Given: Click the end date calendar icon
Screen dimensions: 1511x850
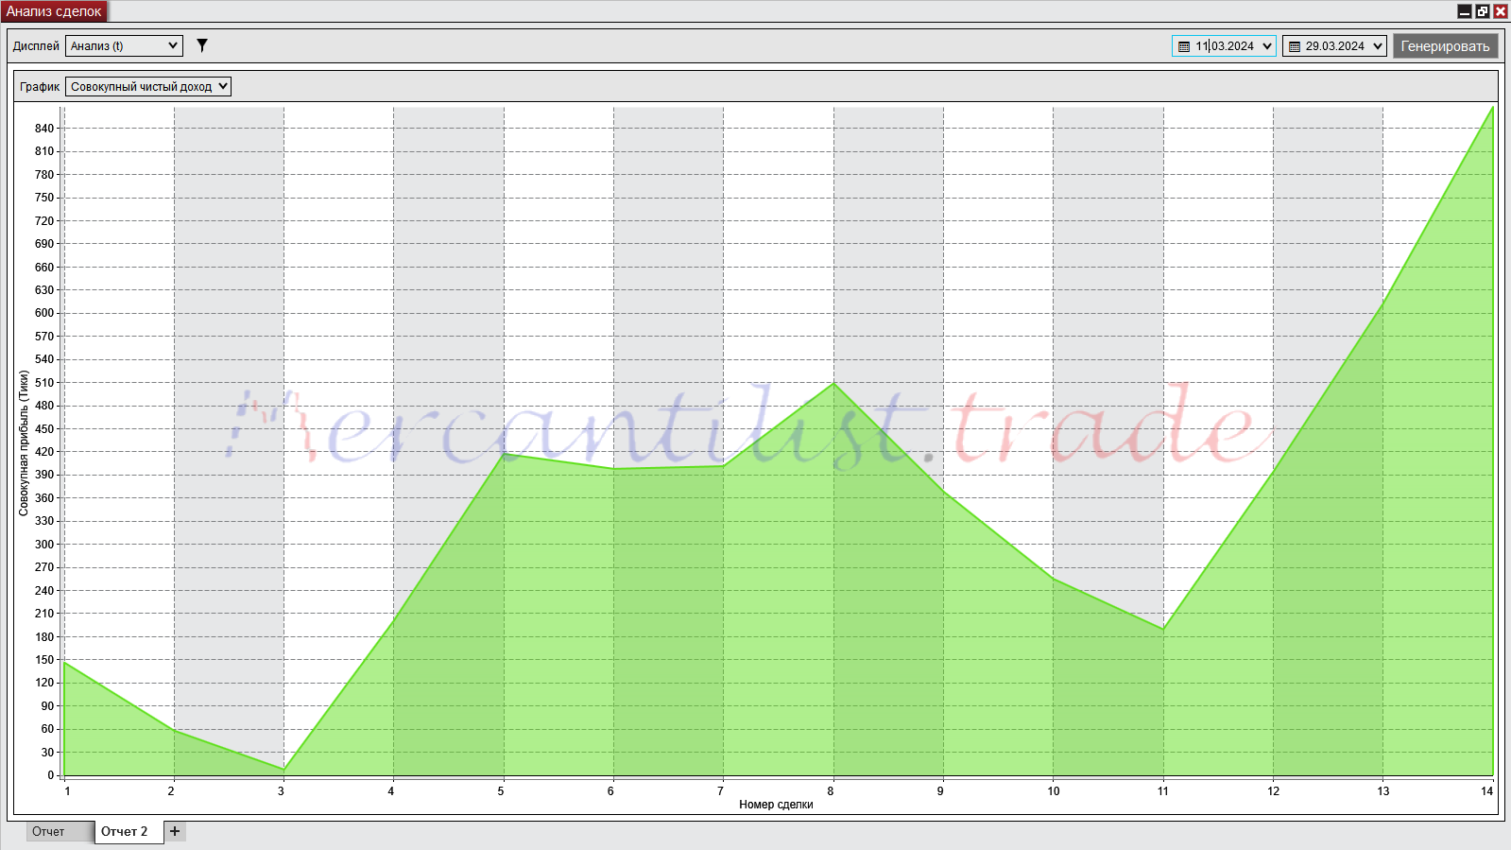Looking at the screenshot, I should point(1295,46).
